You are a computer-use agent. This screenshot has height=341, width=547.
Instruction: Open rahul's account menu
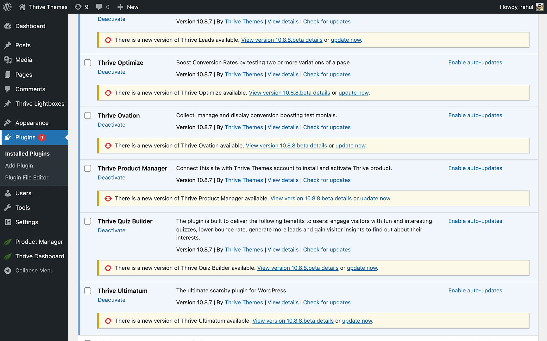coord(521,7)
